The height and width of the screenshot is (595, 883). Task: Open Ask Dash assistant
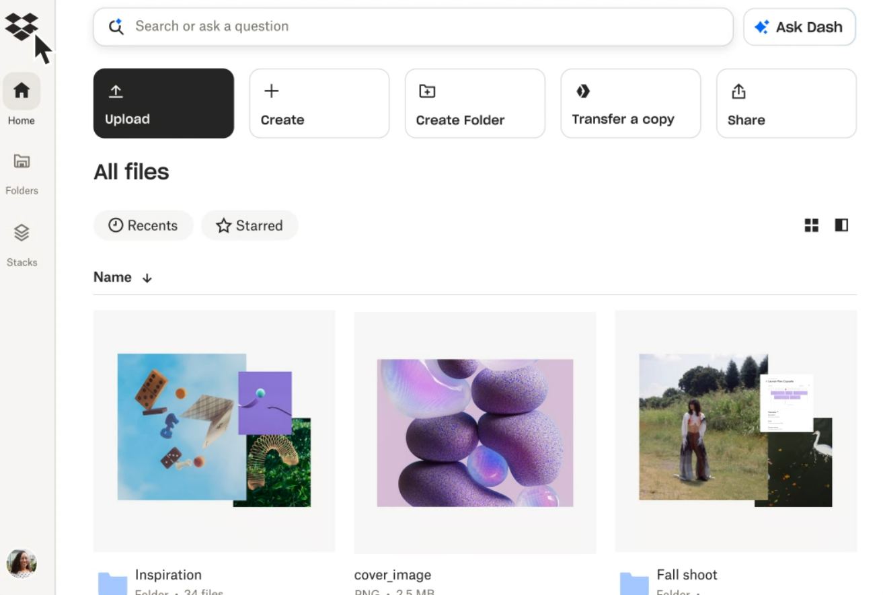800,27
